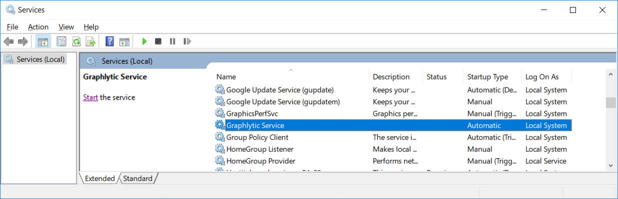Viewport: 618px width, 199px height.
Task: Select the Group Policy Client service row
Action: tap(393, 137)
